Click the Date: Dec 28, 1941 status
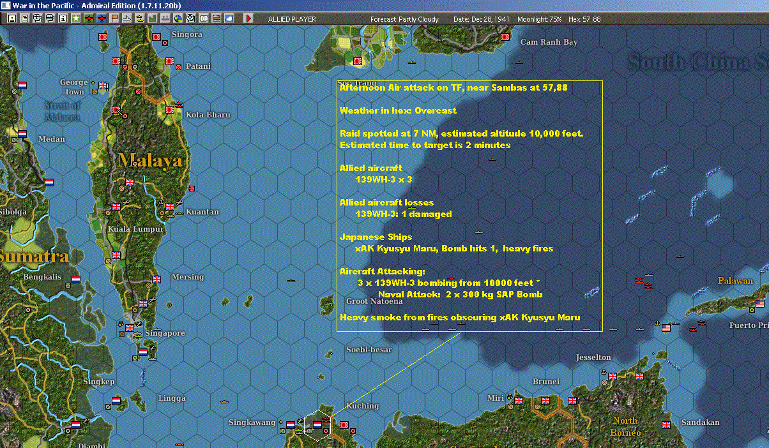Image resolution: width=769 pixels, height=448 pixels. (481, 19)
